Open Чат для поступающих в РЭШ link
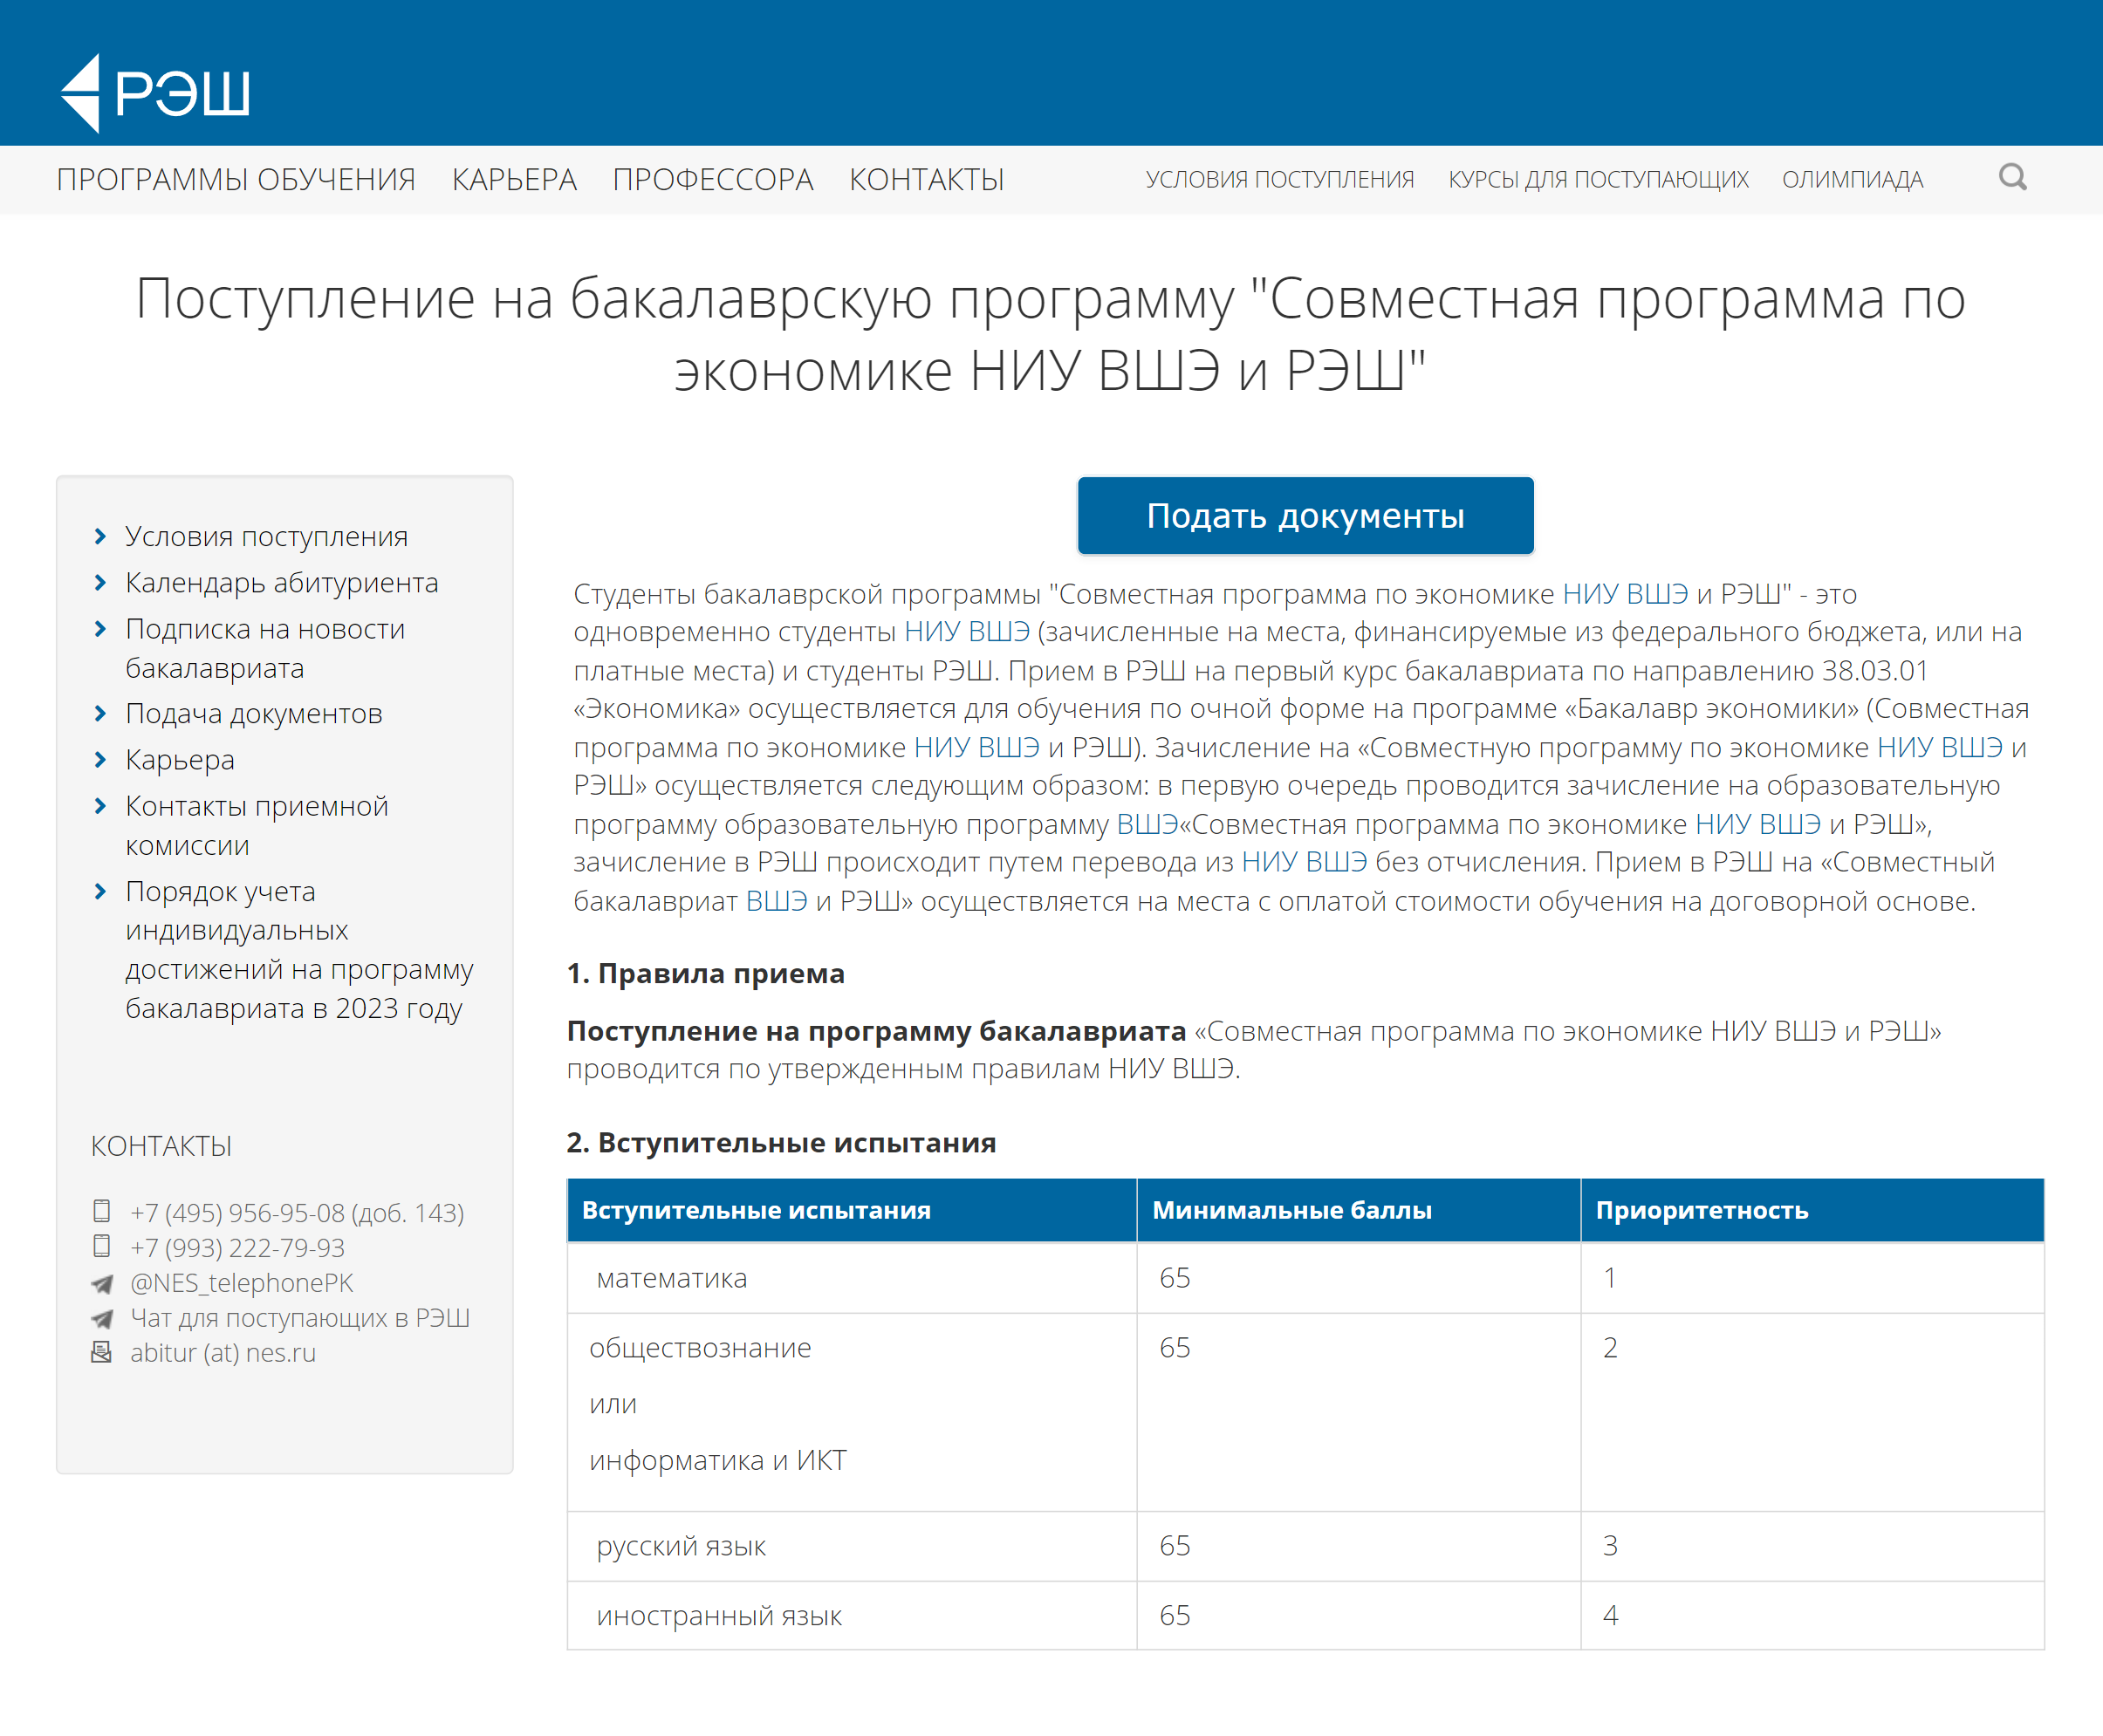Screen dimensions: 2103x1736 click(300, 1318)
